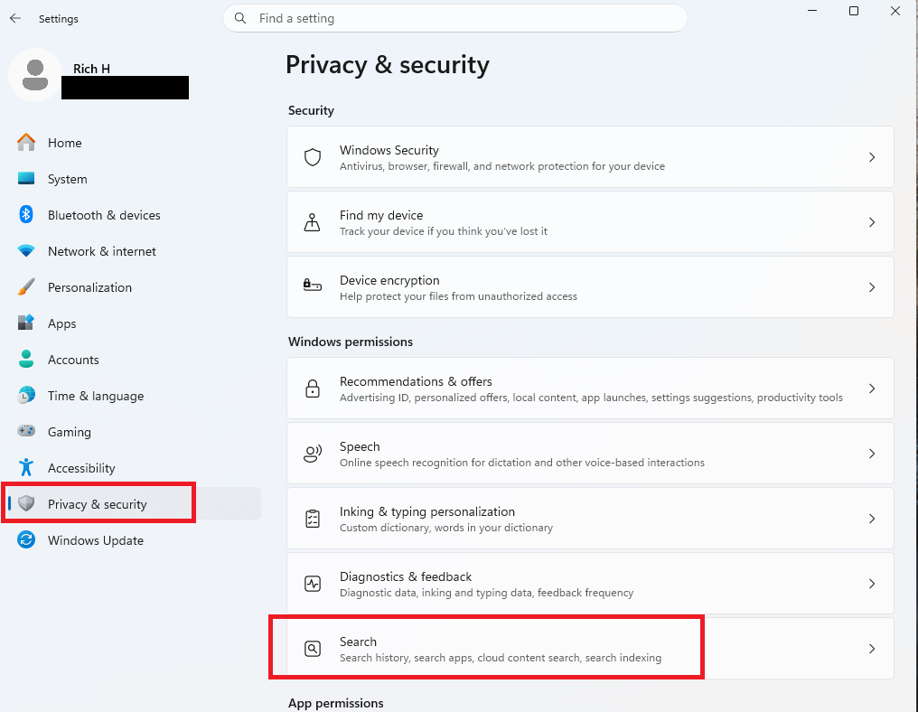Expand Diagnostics & feedback chevron
The width and height of the screenshot is (918, 712).
pos(872,583)
